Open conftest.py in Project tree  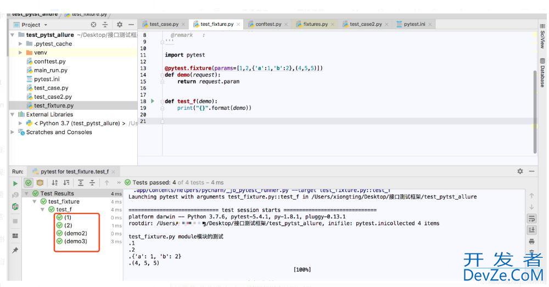(x=50, y=61)
